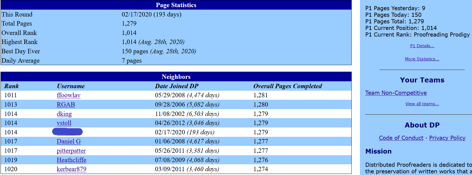Click the Page Statistics title bar

pos(176,5)
